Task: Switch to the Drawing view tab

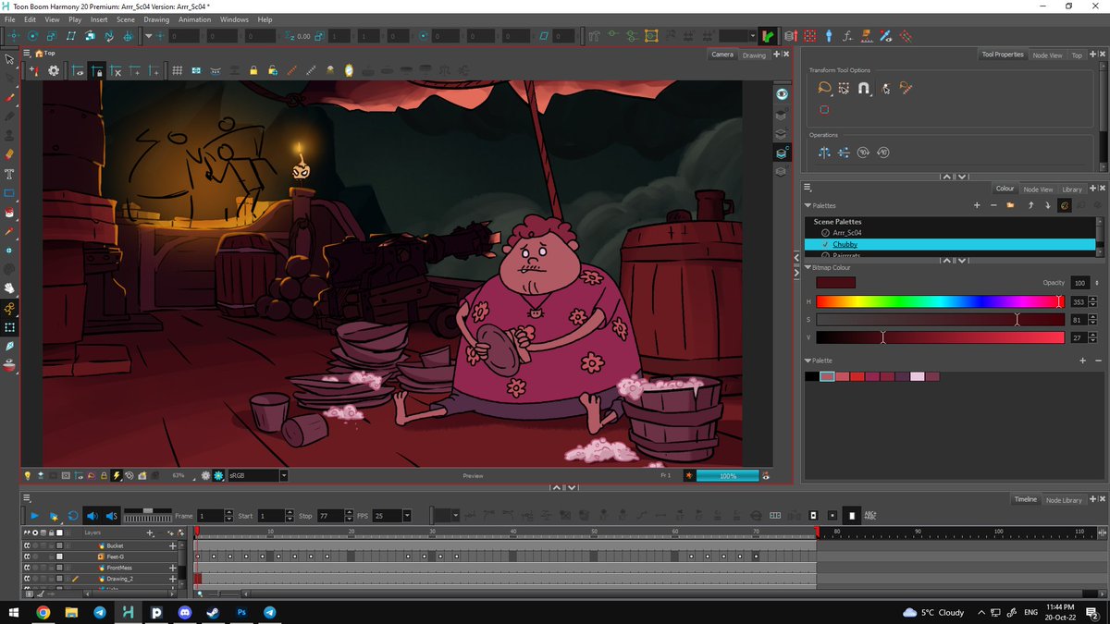Action: pos(754,55)
